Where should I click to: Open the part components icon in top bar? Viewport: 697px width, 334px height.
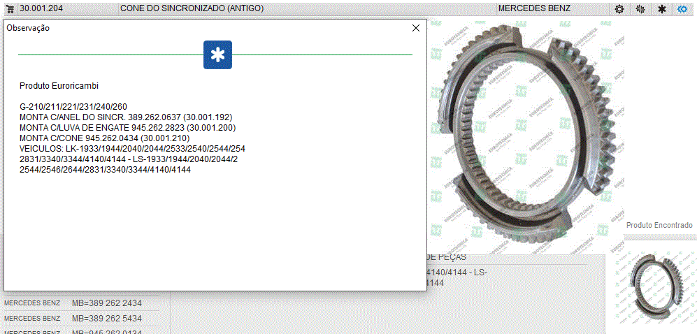tap(640, 9)
